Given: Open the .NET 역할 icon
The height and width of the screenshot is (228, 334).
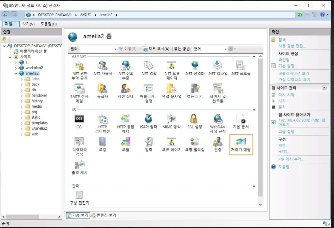Looking at the screenshot, I should click(149, 68).
